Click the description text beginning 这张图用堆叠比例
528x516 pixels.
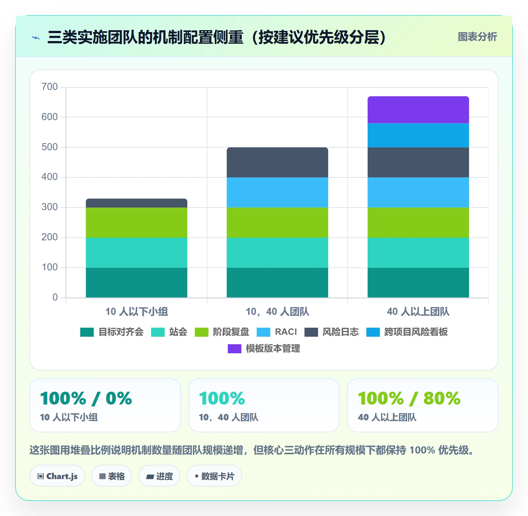[x=253, y=450]
